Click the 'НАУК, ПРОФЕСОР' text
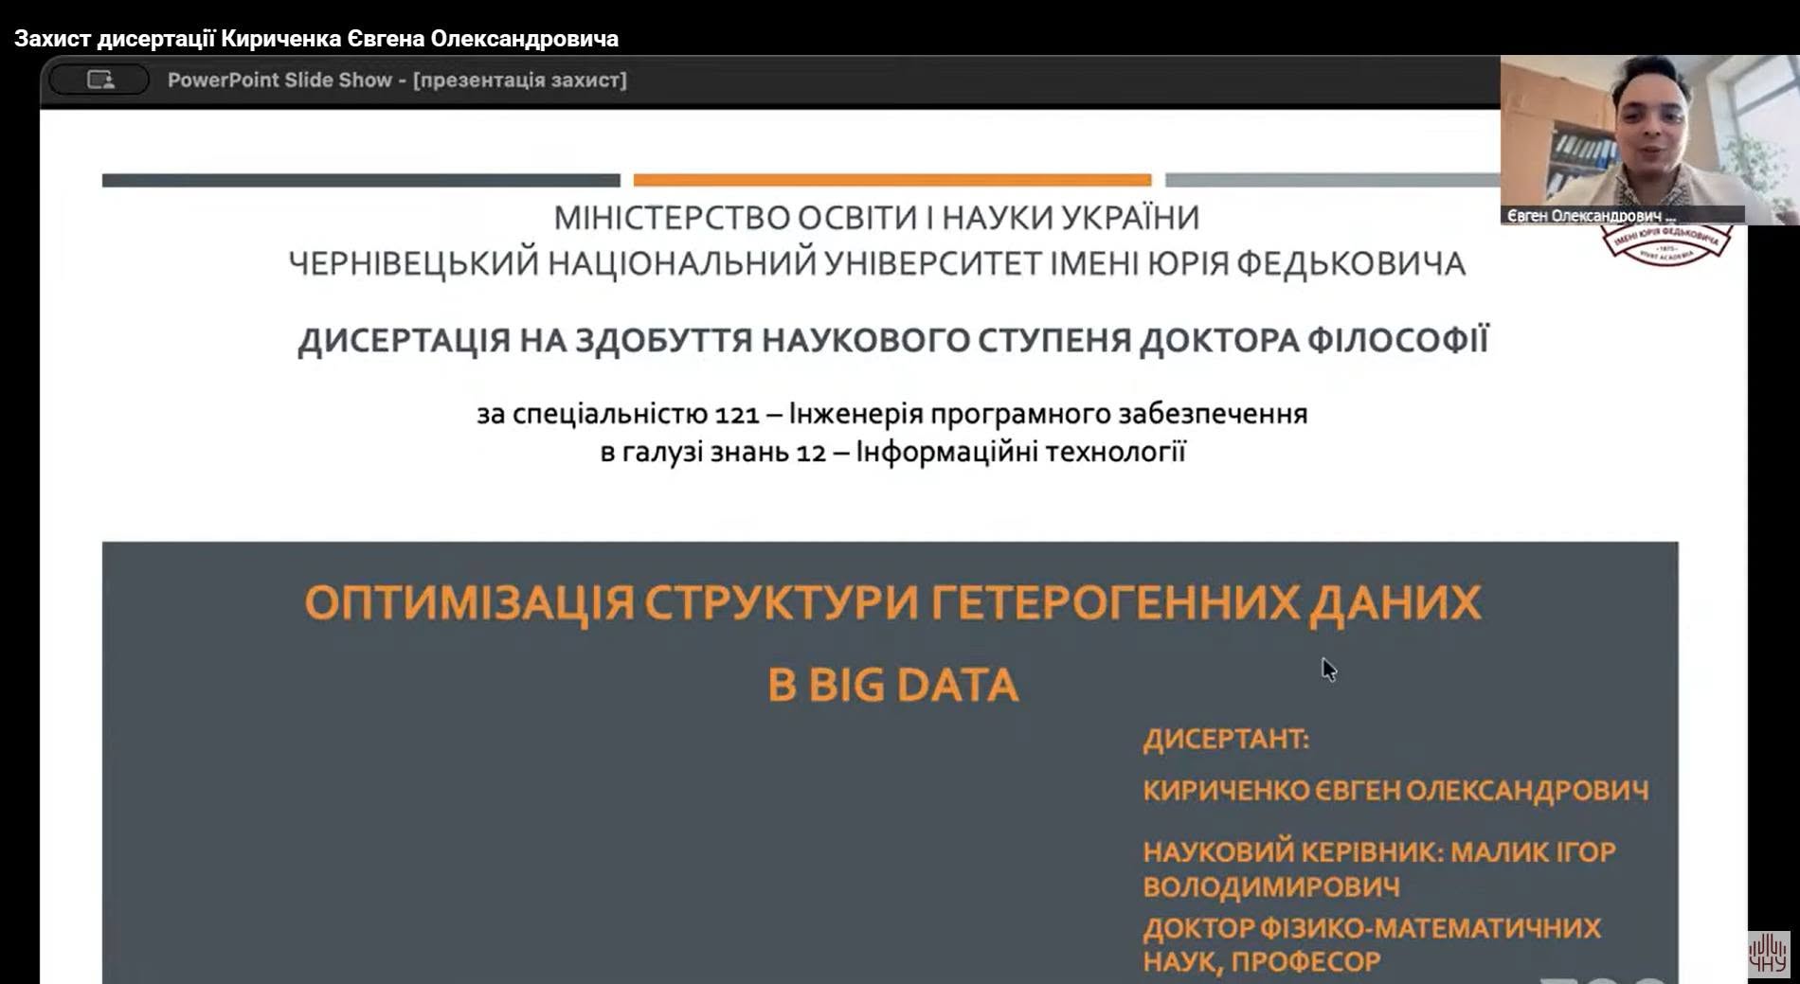Screen dimensions: 1800x984 pos(1262,962)
